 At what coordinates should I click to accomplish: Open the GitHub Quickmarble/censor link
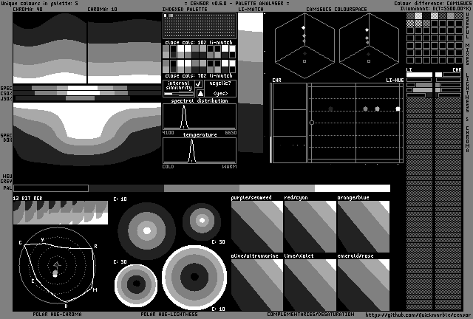point(412,314)
